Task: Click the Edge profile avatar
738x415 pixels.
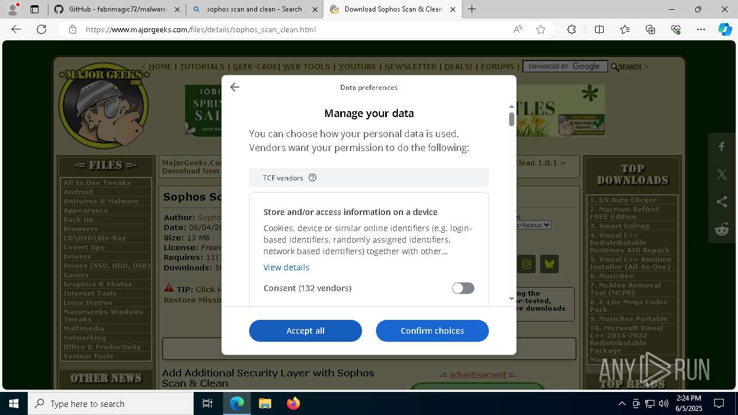Action: [13, 9]
